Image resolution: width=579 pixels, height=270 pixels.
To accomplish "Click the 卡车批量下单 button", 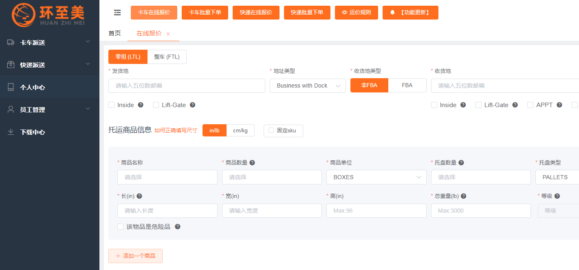I will click(205, 13).
